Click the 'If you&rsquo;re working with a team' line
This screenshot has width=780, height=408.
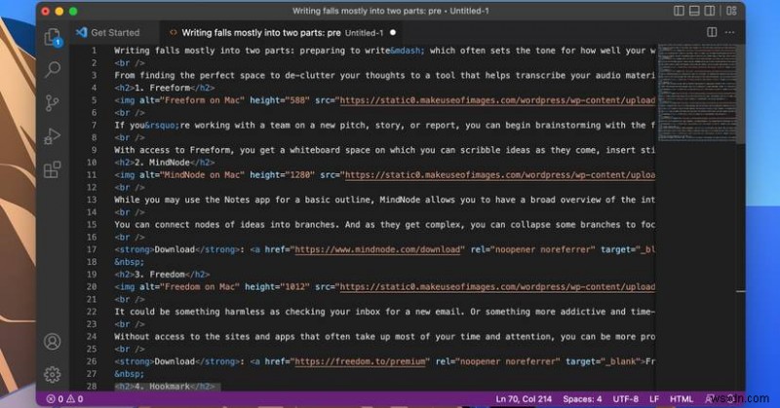coord(384,126)
